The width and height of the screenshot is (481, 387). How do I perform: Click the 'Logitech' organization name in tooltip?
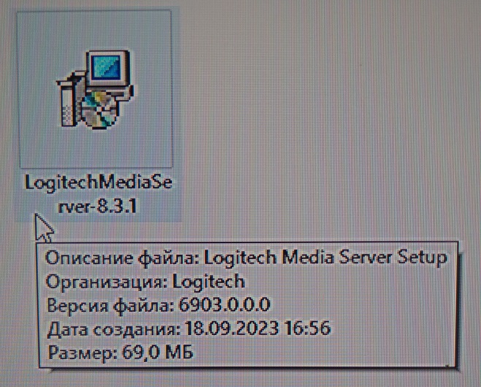(209, 281)
